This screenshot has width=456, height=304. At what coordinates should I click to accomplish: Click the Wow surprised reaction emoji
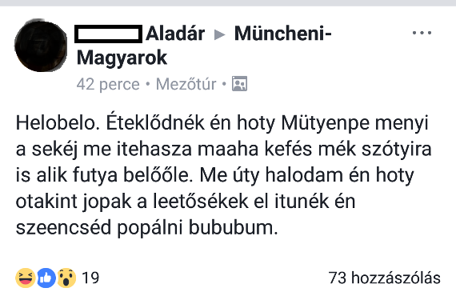(66, 278)
